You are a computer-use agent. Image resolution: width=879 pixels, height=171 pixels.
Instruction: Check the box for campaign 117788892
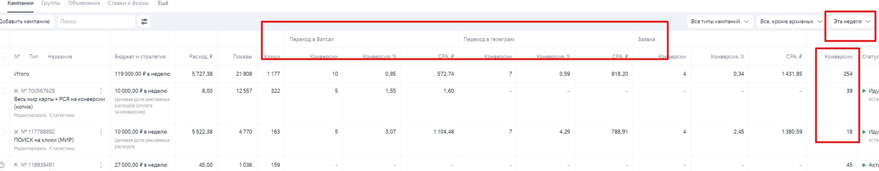pos(2,132)
